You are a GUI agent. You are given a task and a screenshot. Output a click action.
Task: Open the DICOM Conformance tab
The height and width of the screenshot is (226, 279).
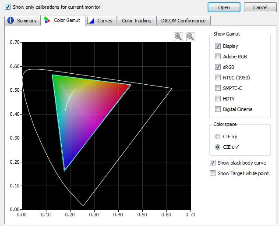(x=183, y=21)
